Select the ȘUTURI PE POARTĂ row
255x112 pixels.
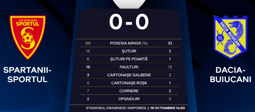click(129, 59)
